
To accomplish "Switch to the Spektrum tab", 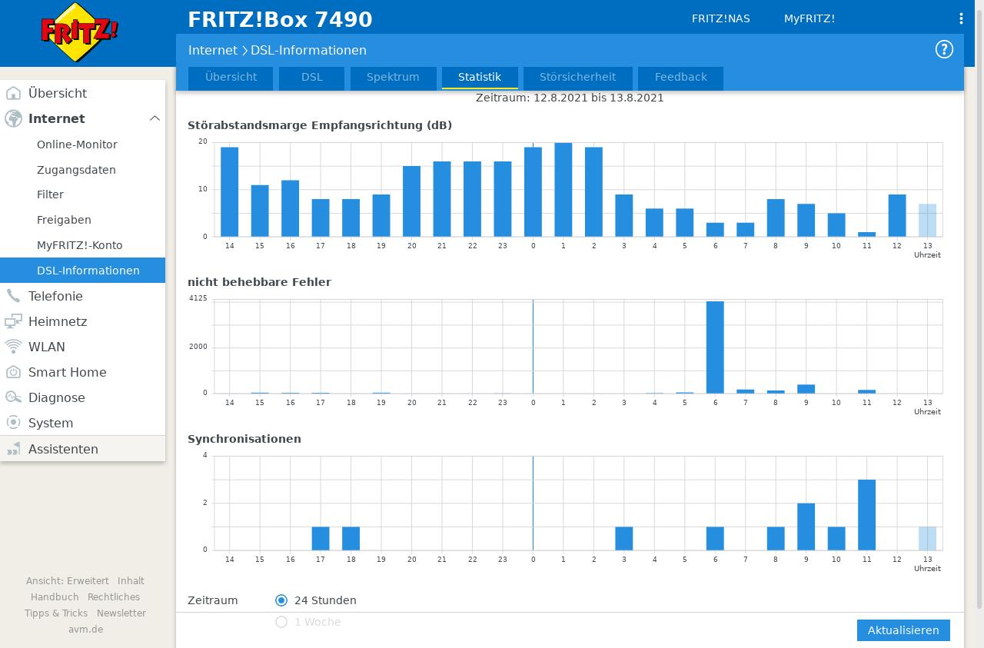I will tap(393, 78).
